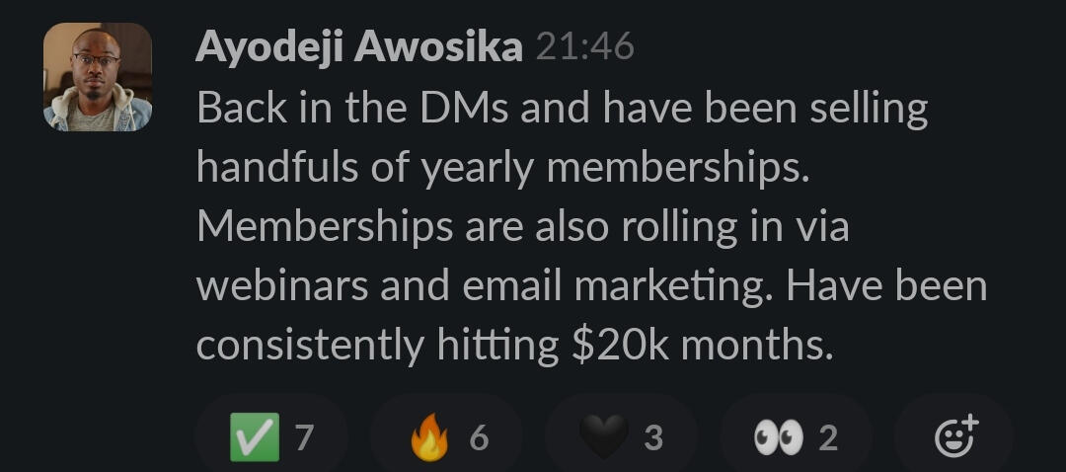Click the eyes reaction count of 2

[x=828, y=436]
